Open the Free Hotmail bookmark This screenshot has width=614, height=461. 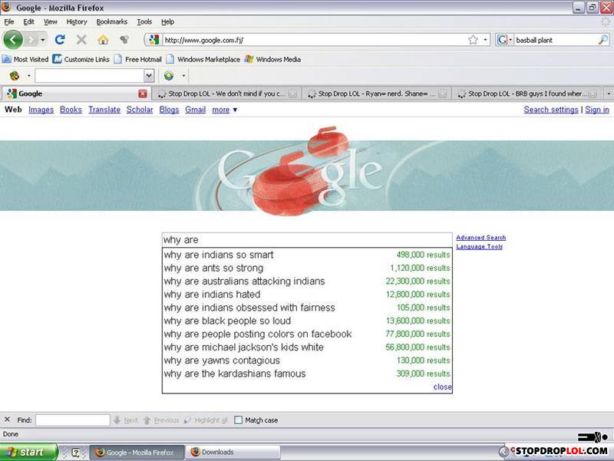138,60
